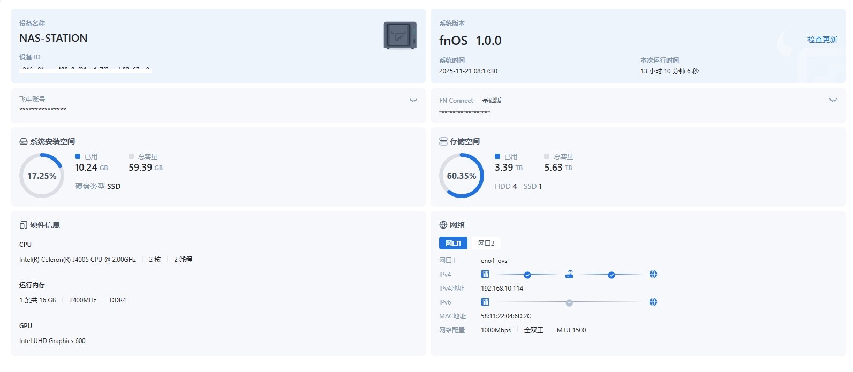The height and width of the screenshot is (372, 853).
Task: Click the 硬盘类型 SSD text
Action: click(x=97, y=186)
